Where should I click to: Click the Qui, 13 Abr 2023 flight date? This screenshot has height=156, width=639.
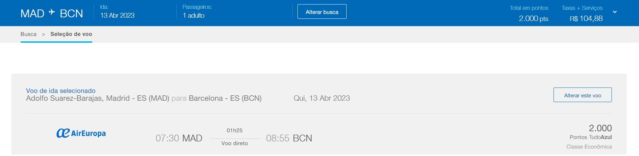pyautogui.click(x=322, y=98)
